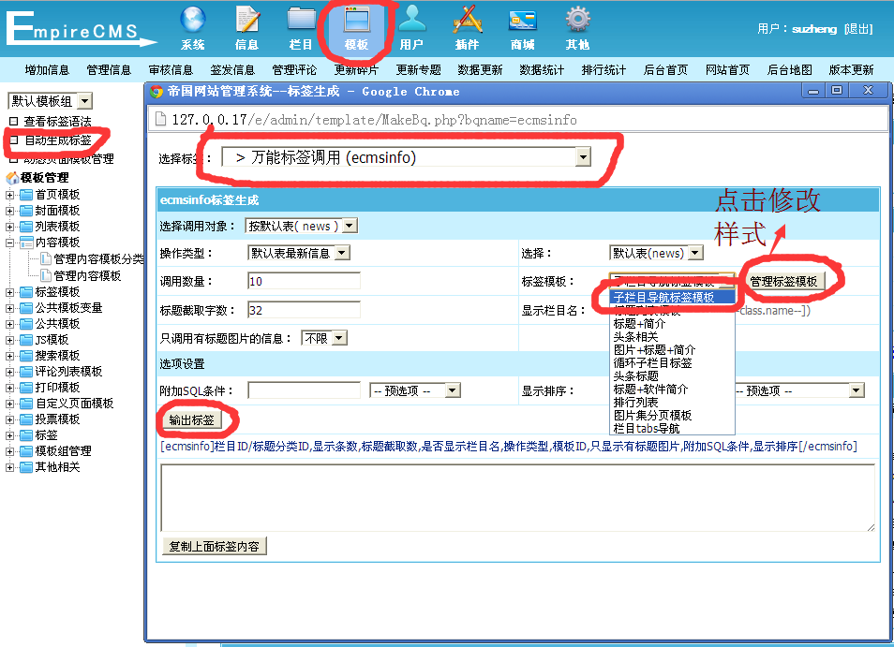Open the 插件 (Plugin) tools icon

click(468, 20)
